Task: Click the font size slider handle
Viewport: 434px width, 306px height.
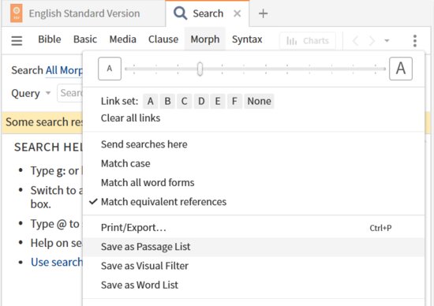Action: (x=200, y=69)
